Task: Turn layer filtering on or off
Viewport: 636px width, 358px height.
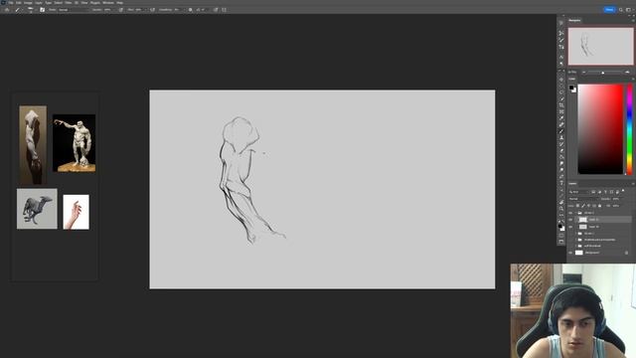Action: click(x=623, y=190)
